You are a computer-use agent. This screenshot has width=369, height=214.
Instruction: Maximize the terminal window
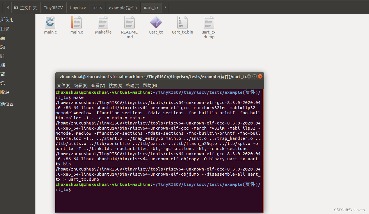coord(255,76)
